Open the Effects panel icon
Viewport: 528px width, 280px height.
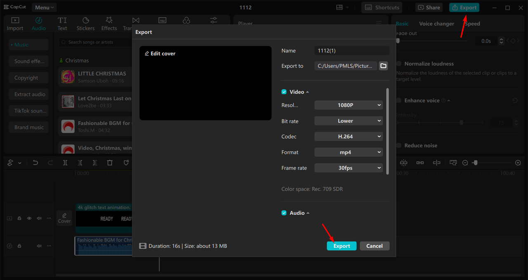click(x=109, y=20)
